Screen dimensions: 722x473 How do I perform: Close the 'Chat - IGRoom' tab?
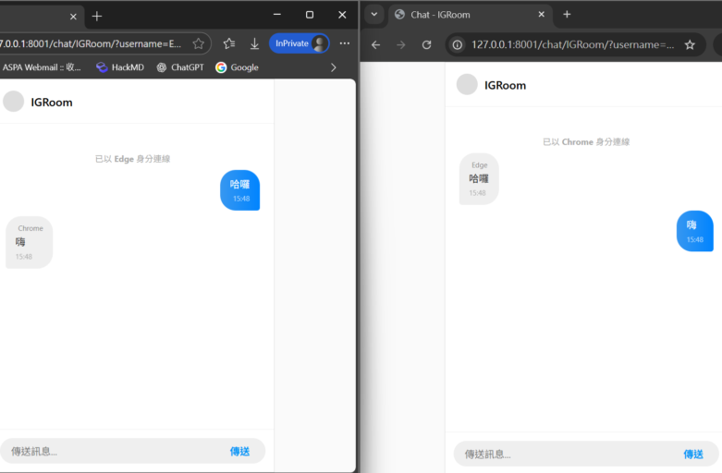tap(542, 14)
